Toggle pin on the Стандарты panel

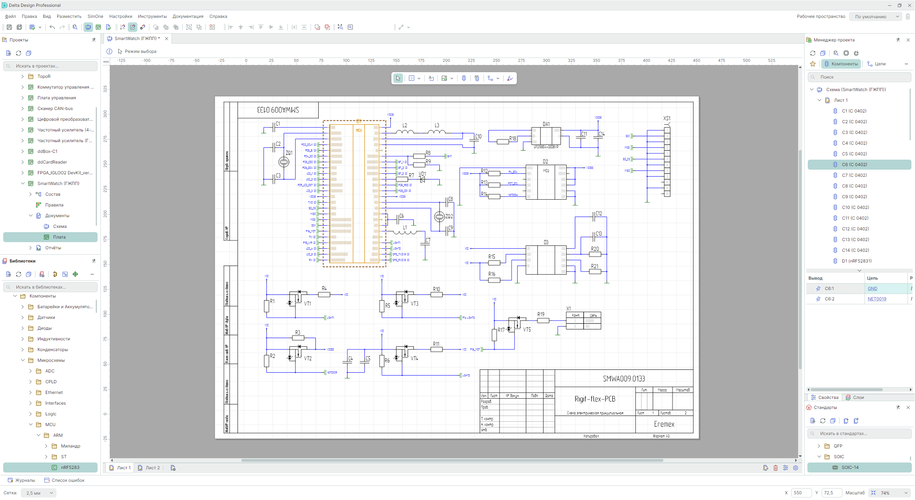pyautogui.click(x=898, y=407)
